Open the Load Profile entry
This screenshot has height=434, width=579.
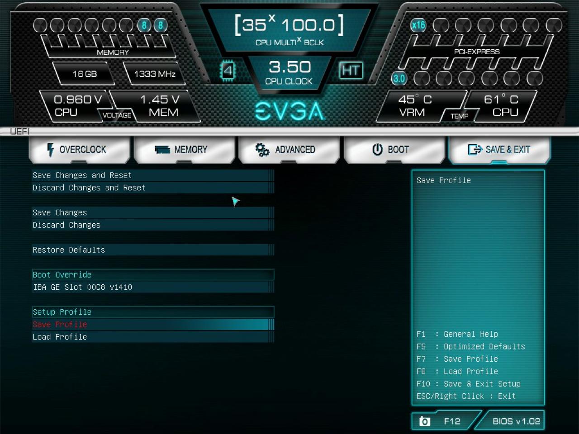[x=153, y=337]
